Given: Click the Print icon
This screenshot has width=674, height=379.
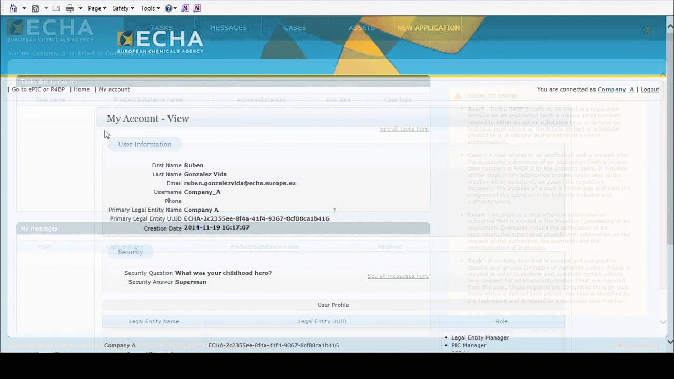Looking at the screenshot, I should [x=70, y=8].
